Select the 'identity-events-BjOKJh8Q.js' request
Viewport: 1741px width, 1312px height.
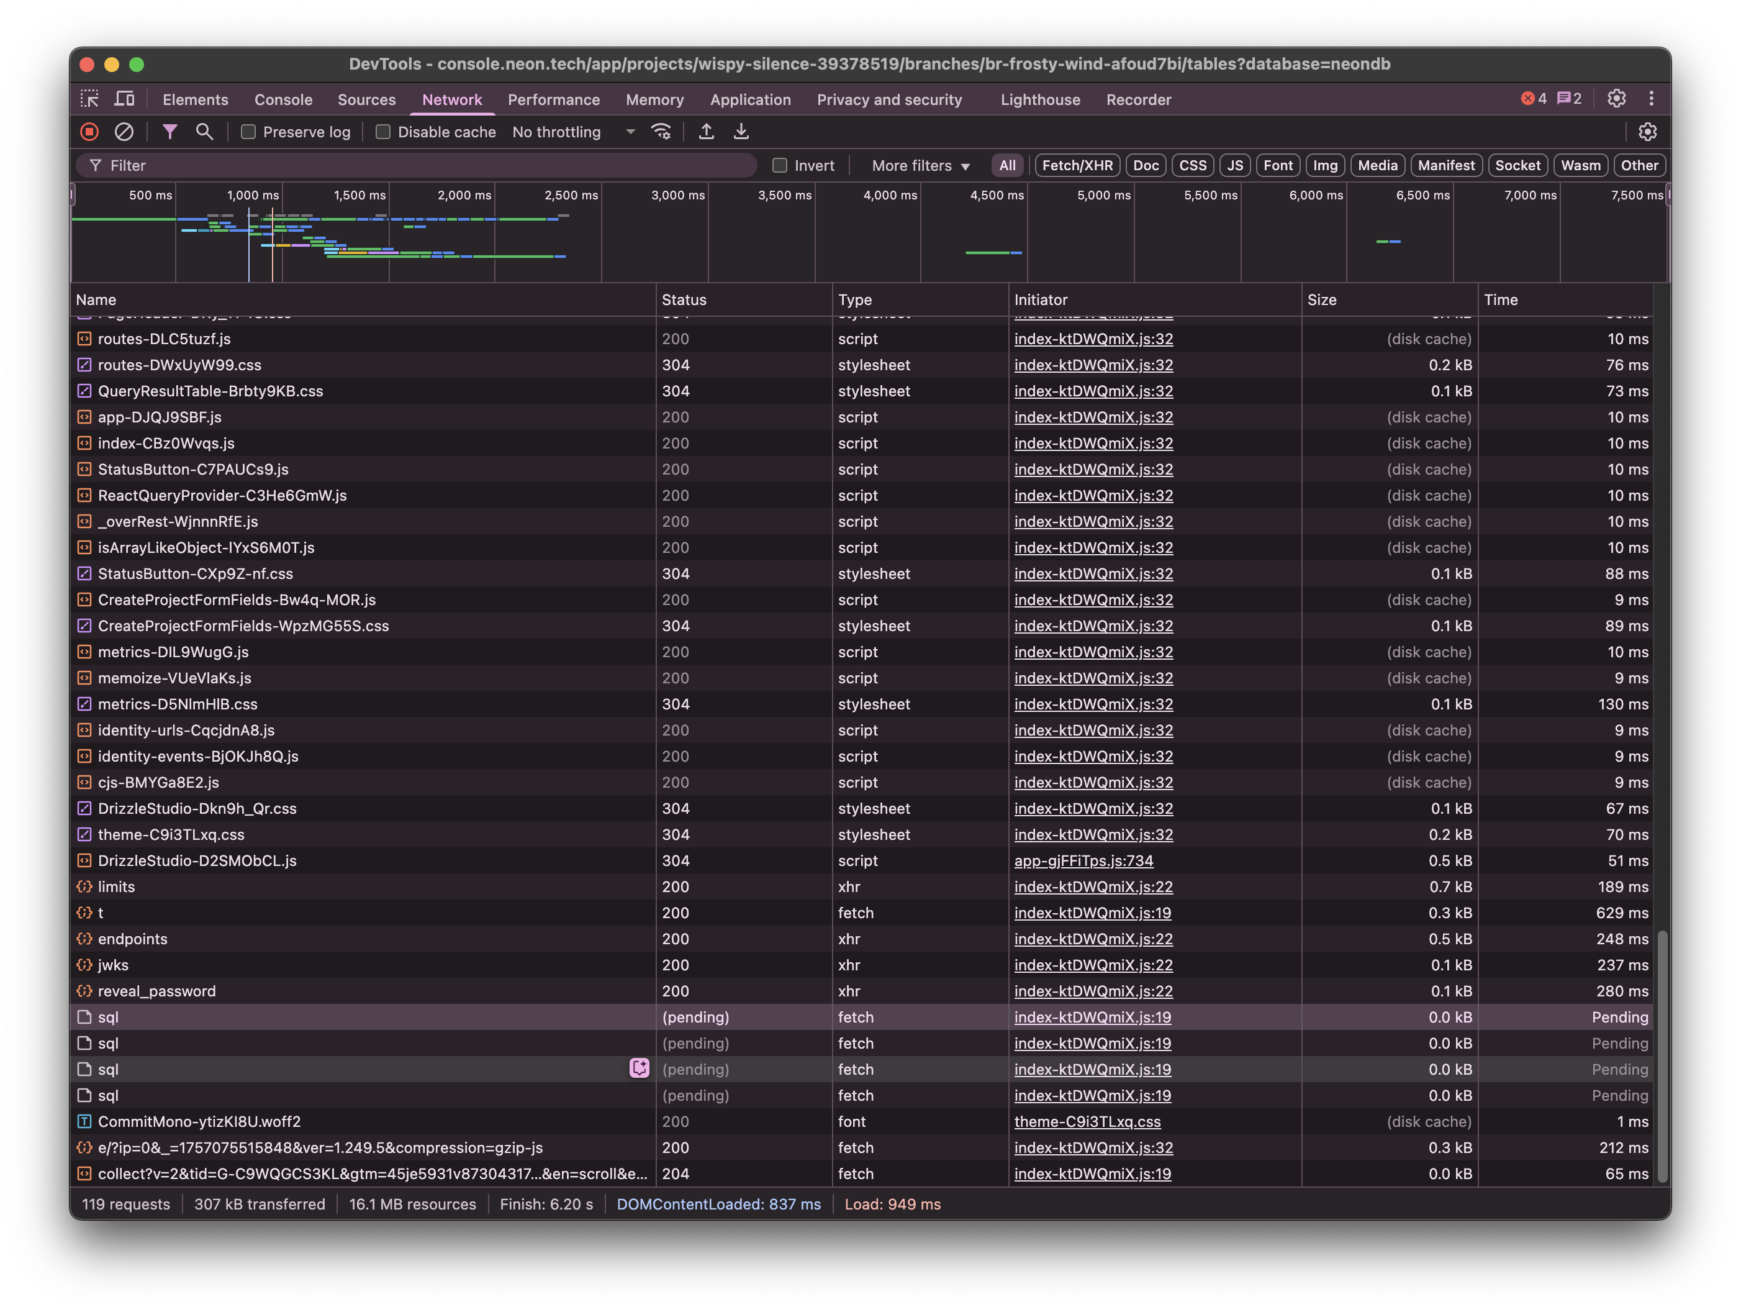point(862,756)
